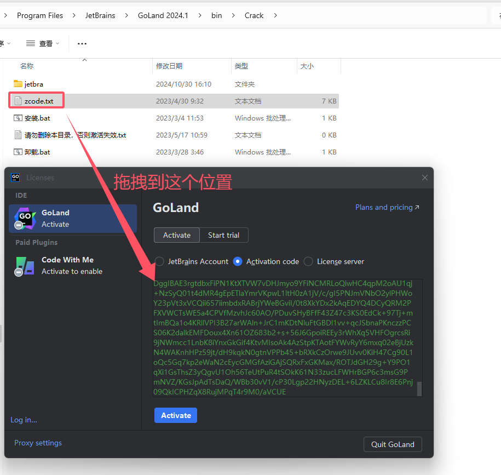The height and width of the screenshot is (475, 501).
Task: Go to the JetBrains breadcrumb
Action: (100, 15)
